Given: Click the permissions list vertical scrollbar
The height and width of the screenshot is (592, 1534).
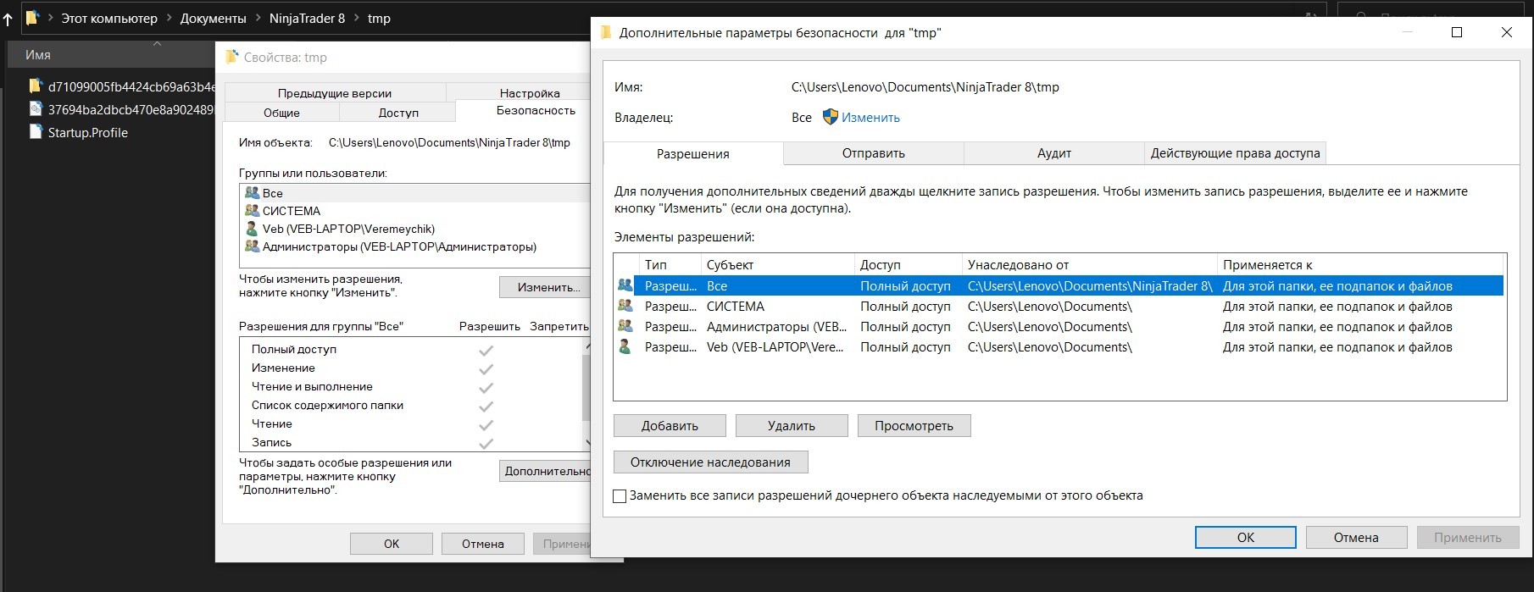Looking at the screenshot, I should 586,388.
